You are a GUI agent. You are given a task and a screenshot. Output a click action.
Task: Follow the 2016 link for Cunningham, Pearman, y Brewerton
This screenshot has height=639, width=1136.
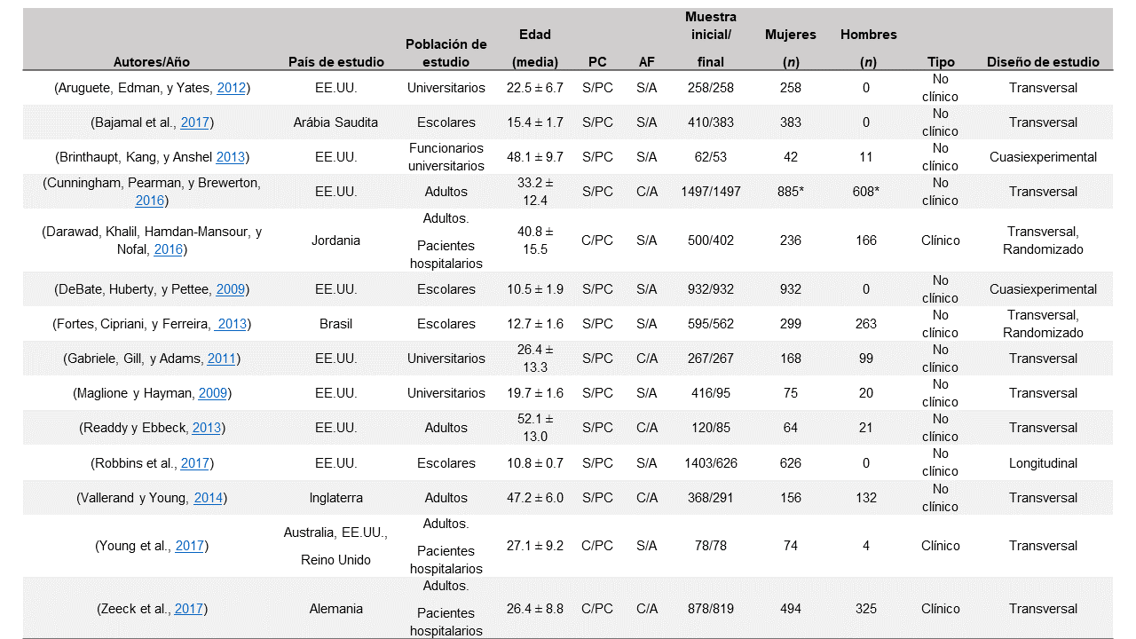(x=149, y=201)
